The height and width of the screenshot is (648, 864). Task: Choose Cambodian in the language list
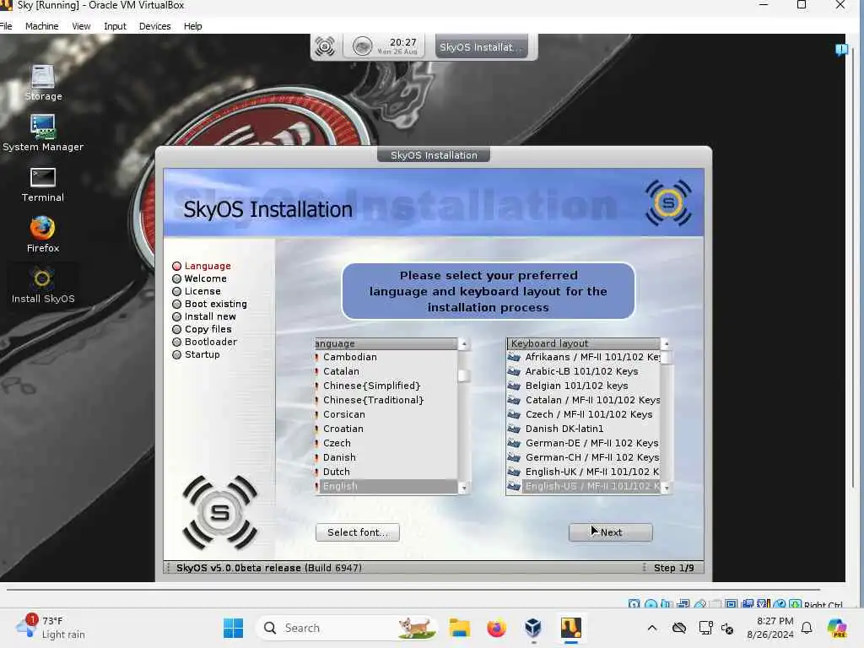click(x=386, y=357)
